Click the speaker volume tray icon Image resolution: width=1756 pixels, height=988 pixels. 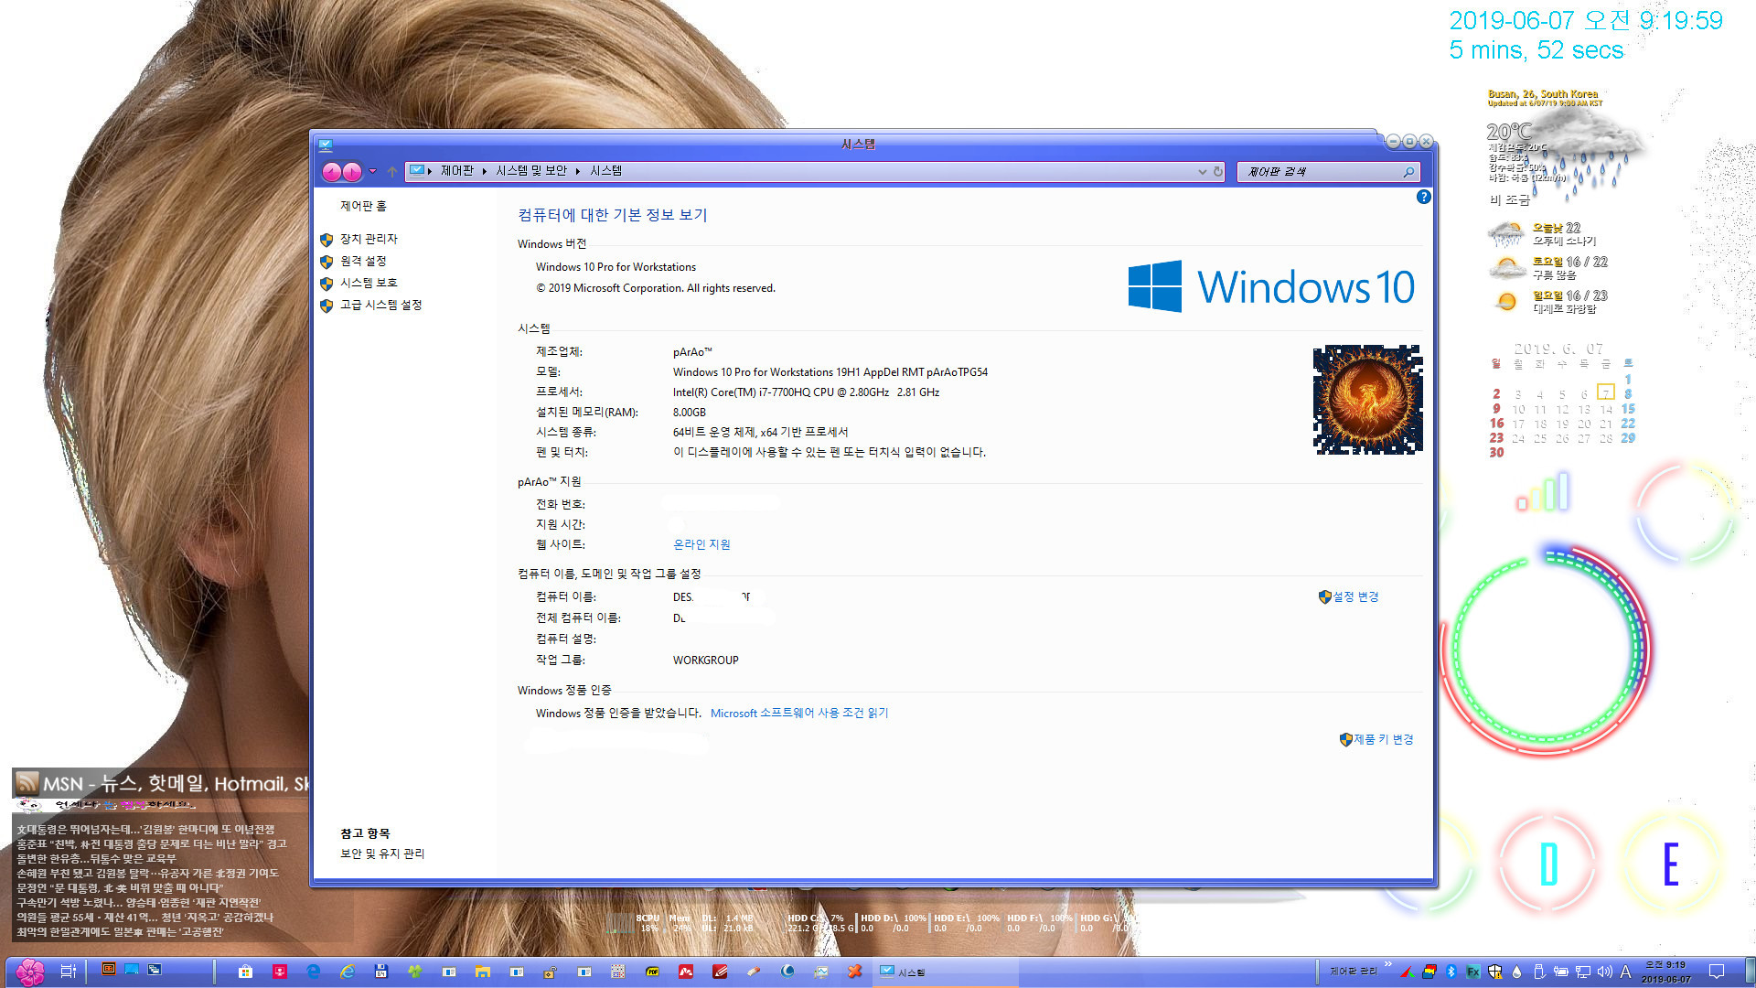pos(1604,972)
